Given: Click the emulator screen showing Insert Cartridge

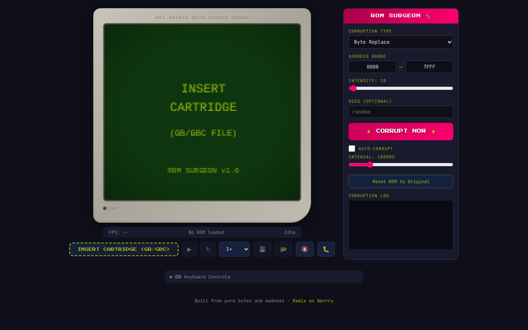Looking at the screenshot, I should [202, 112].
